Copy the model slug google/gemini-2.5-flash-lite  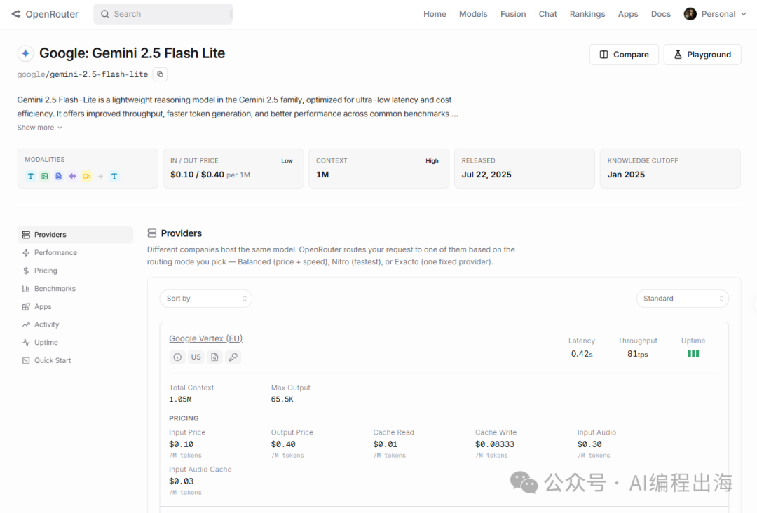point(160,74)
